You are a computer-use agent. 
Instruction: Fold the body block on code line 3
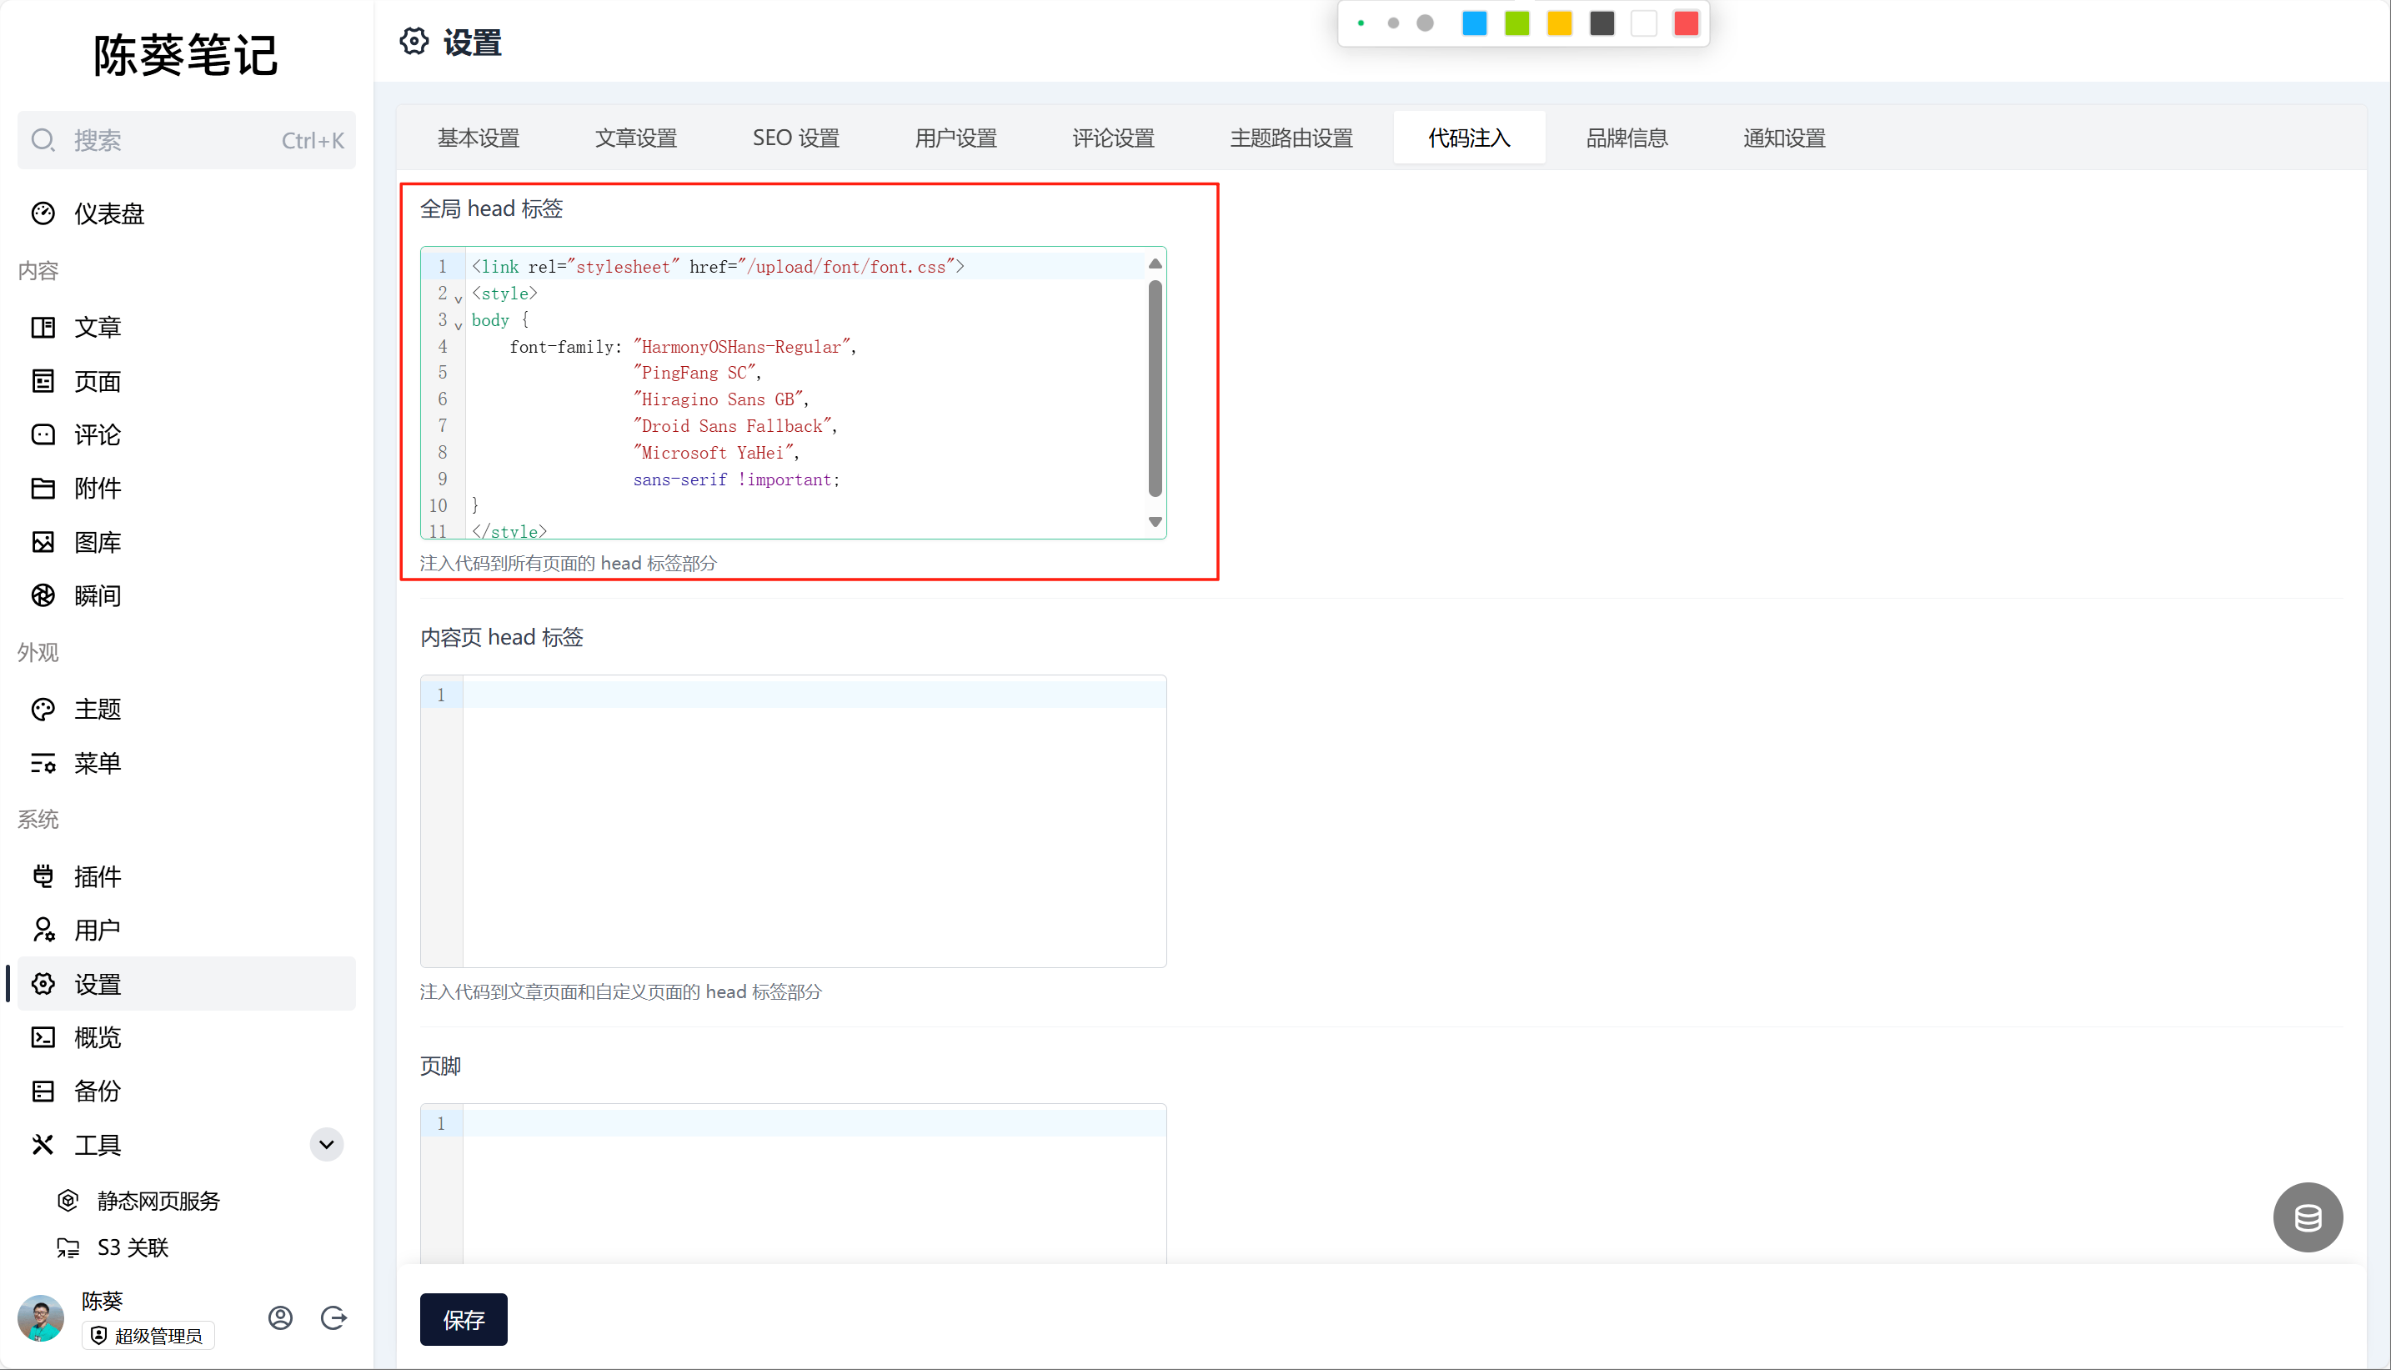pyautogui.click(x=458, y=325)
